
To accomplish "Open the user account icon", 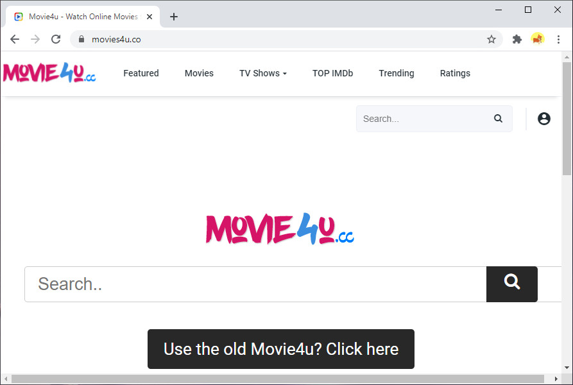I will click(x=543, y=119).
